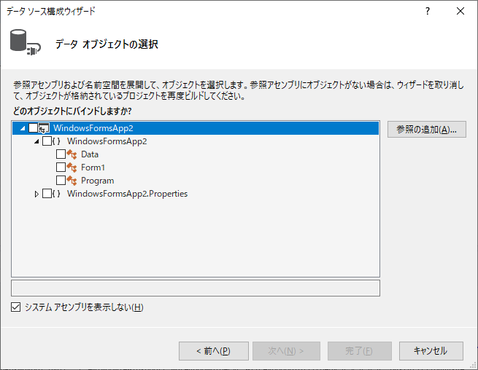
Task: Click the Data class icon
Action: [72, 154]
